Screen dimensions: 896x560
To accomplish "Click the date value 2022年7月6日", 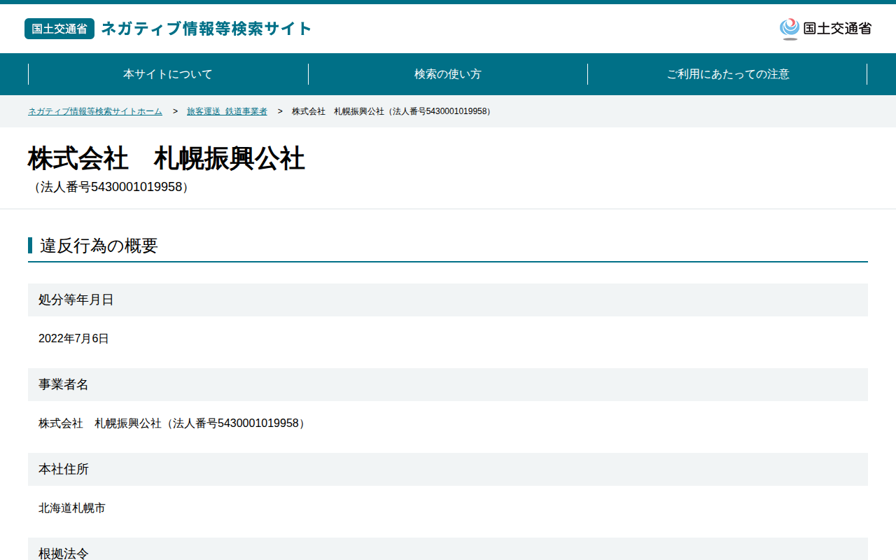I will pos(73,339).
